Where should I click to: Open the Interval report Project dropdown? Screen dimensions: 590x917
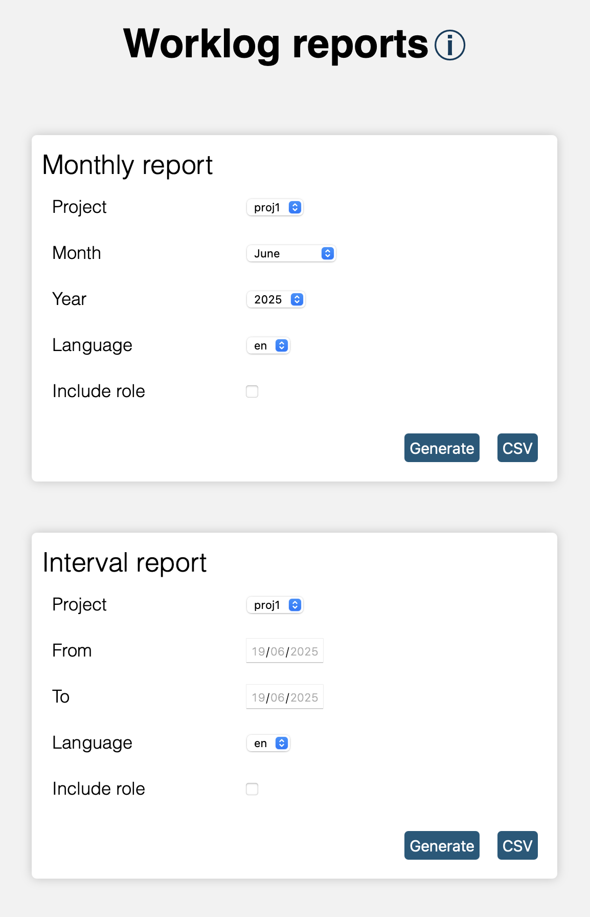pos(275,605)
